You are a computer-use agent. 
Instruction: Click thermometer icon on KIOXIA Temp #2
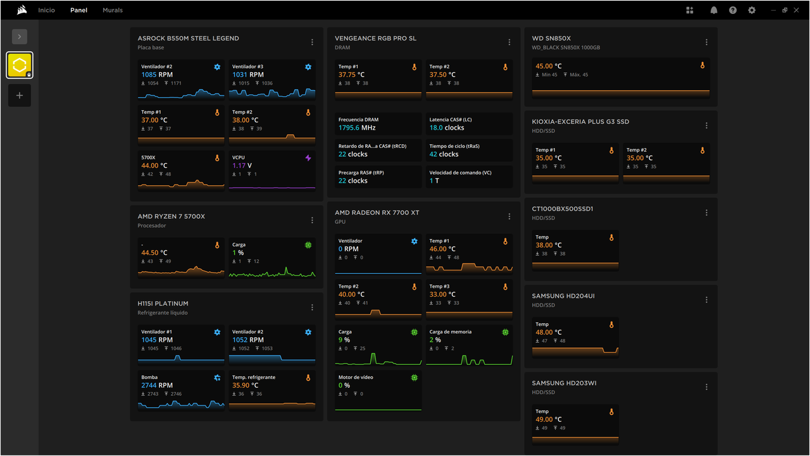tap(702, 151)
